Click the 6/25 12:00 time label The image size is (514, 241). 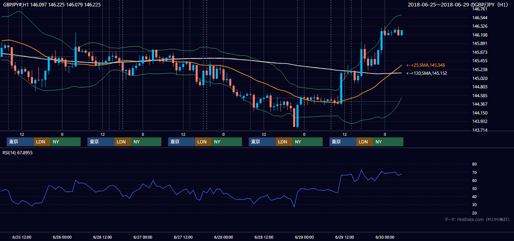click(22, 237)
